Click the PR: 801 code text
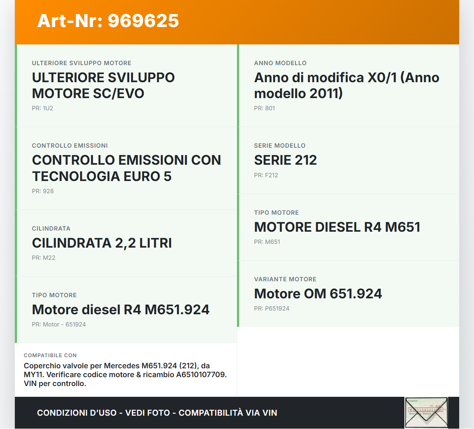Viewport: 474px width, 429px height. pos(264,108)
